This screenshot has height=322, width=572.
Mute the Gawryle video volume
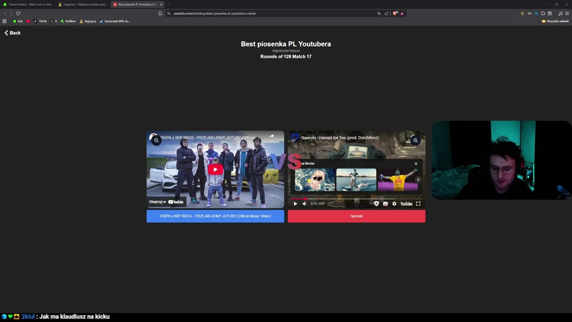[305, 204]
